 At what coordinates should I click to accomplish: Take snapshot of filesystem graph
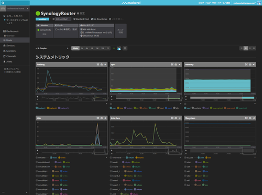tap(250, 118)
